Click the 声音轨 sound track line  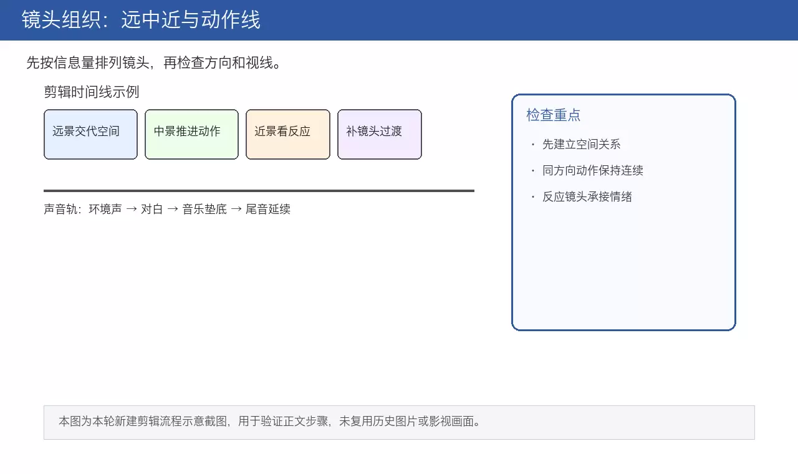click(x=167, y=209)
